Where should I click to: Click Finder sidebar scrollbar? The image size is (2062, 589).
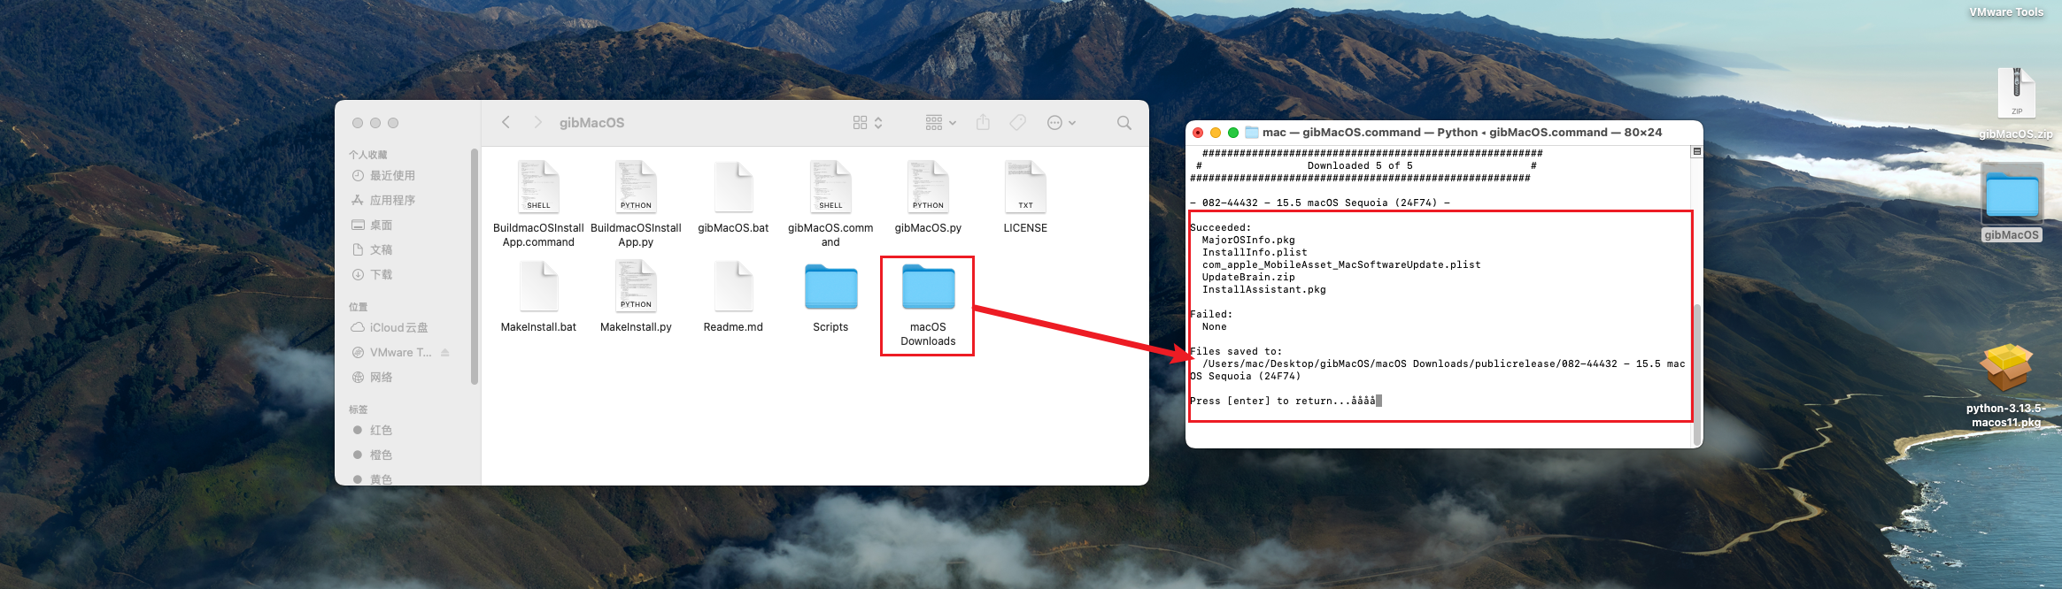click(475, 267)
